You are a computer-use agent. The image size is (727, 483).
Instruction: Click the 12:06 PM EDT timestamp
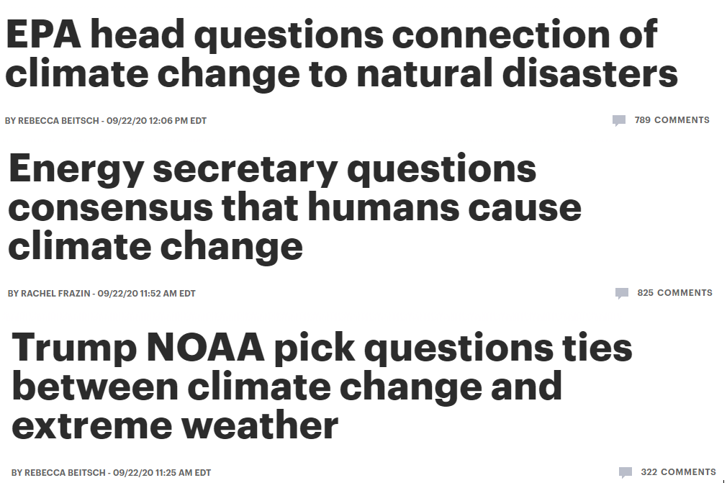pyautogui.click(x=178, y=120)
